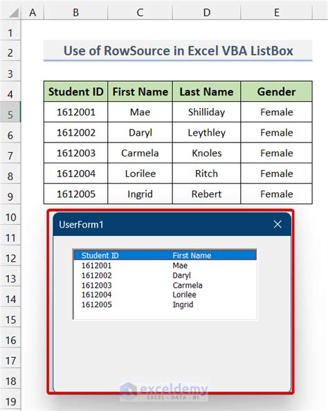Select the 'Carmela' cell in the table
This screenshot has height=411, width=328.
140,153
